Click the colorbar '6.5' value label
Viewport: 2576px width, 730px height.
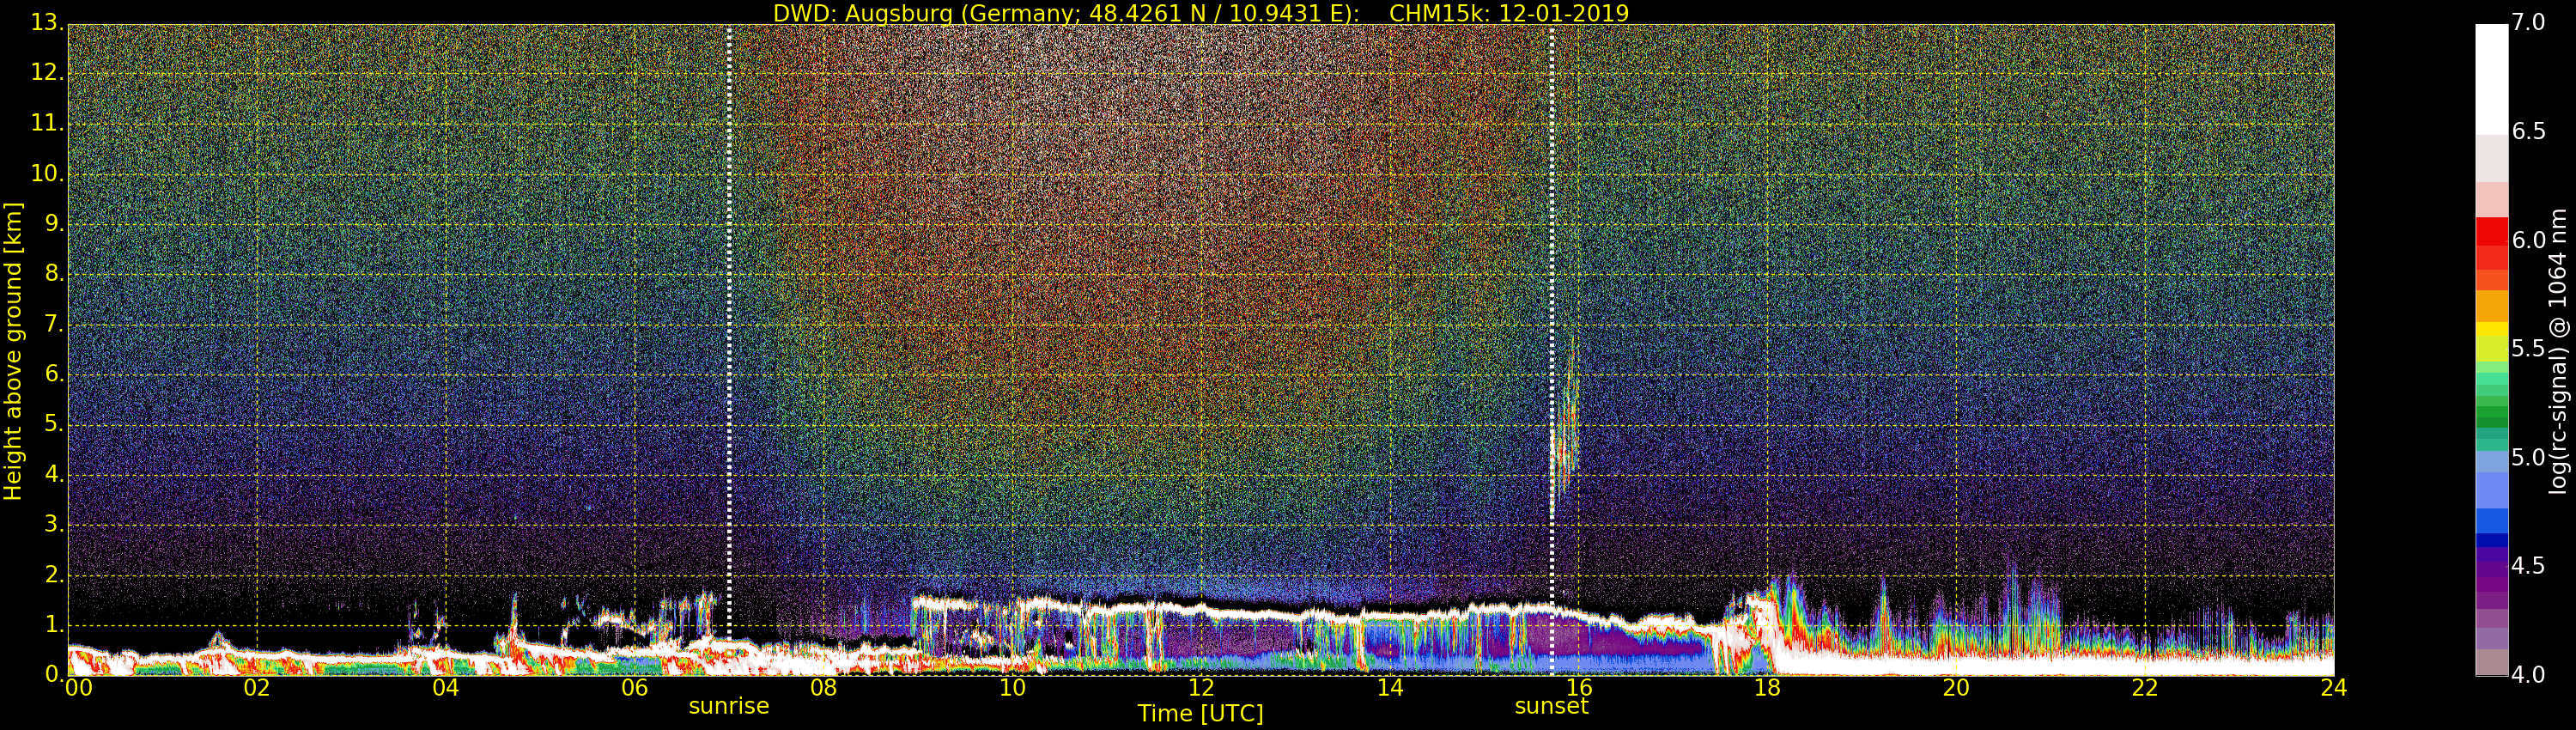pyautogui.click(x=2528, y=132)
